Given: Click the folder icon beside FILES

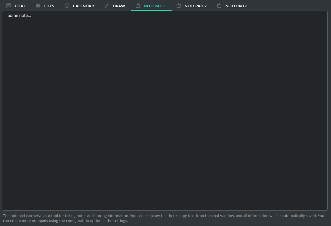Looking at the screenshot, I should [x=38, y=5].
